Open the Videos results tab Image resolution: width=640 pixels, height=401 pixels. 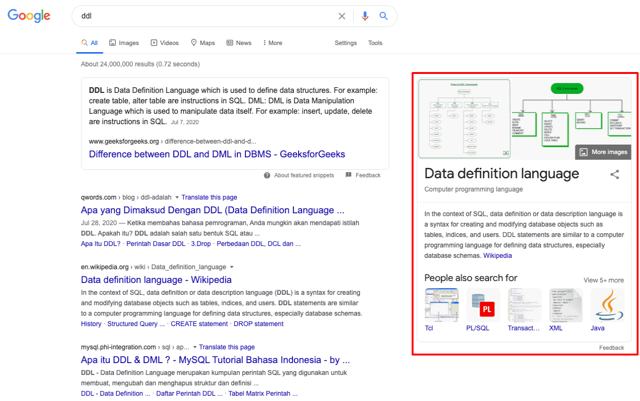point(165,43)
